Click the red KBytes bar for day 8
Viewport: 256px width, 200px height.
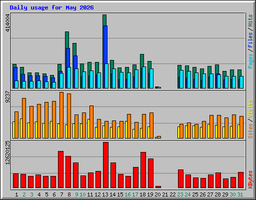tap(68, 172)
